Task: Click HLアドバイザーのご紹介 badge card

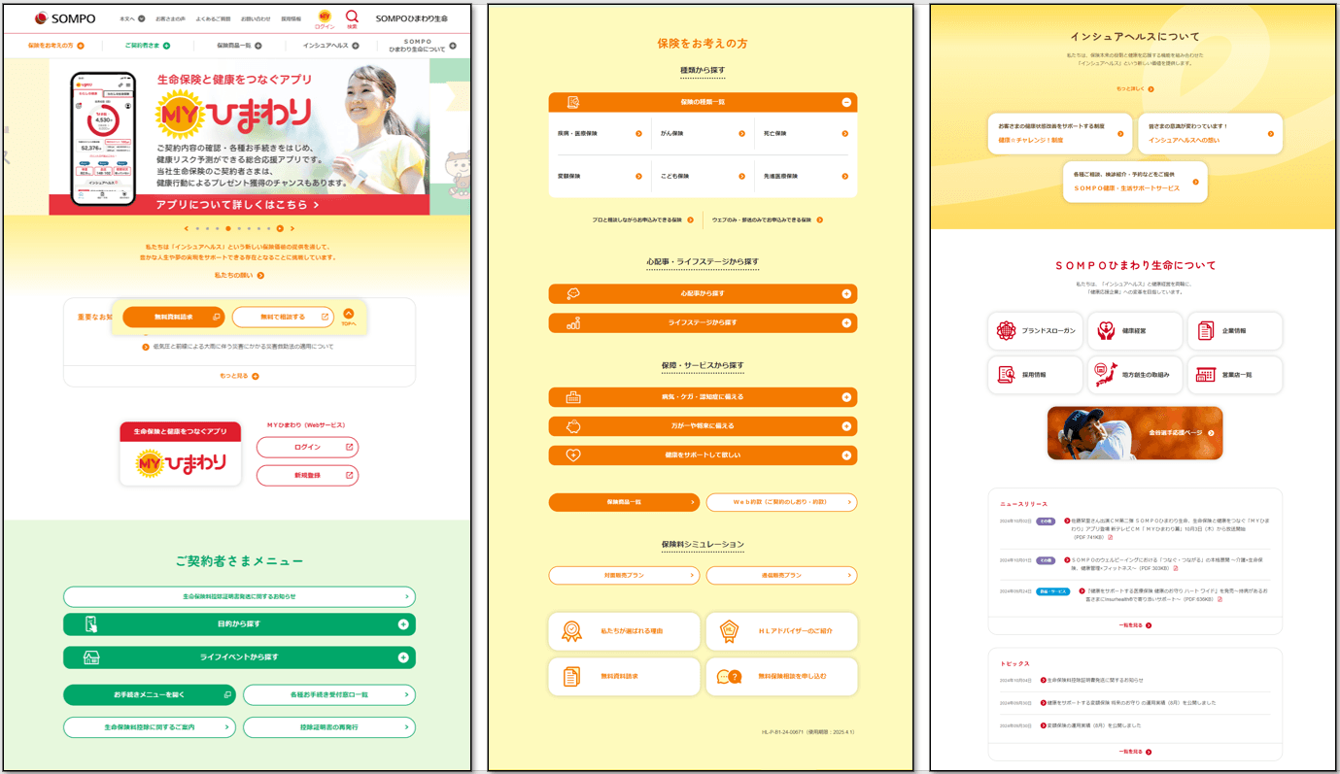Action: [x=781, y=631]
